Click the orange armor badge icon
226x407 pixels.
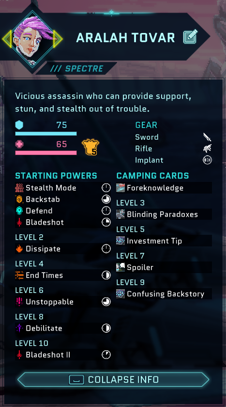click(x=90, y=147)
